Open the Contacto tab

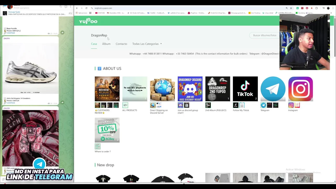[121, 44]
